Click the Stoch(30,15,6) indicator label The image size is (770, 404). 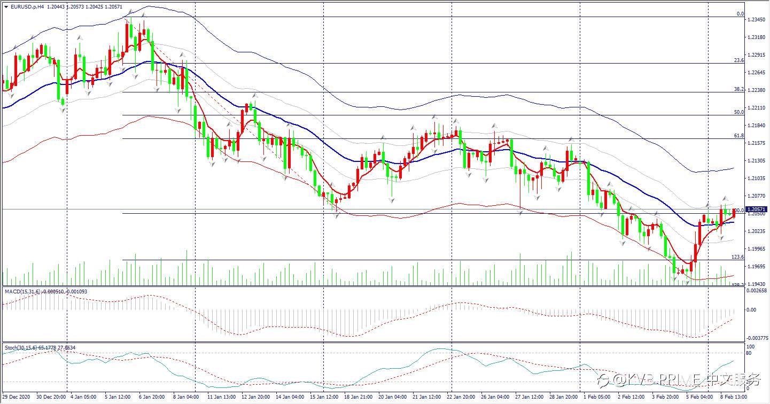(x=20, y=347)
